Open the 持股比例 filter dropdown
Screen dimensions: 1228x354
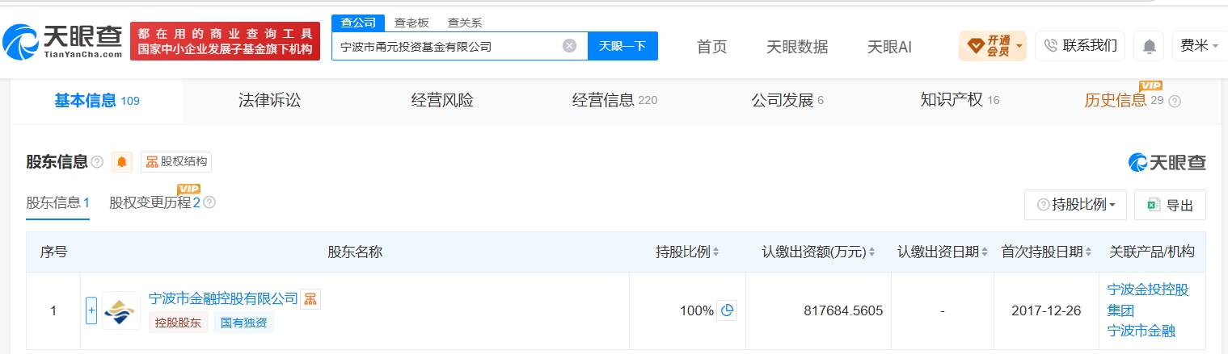(1075, 205)
